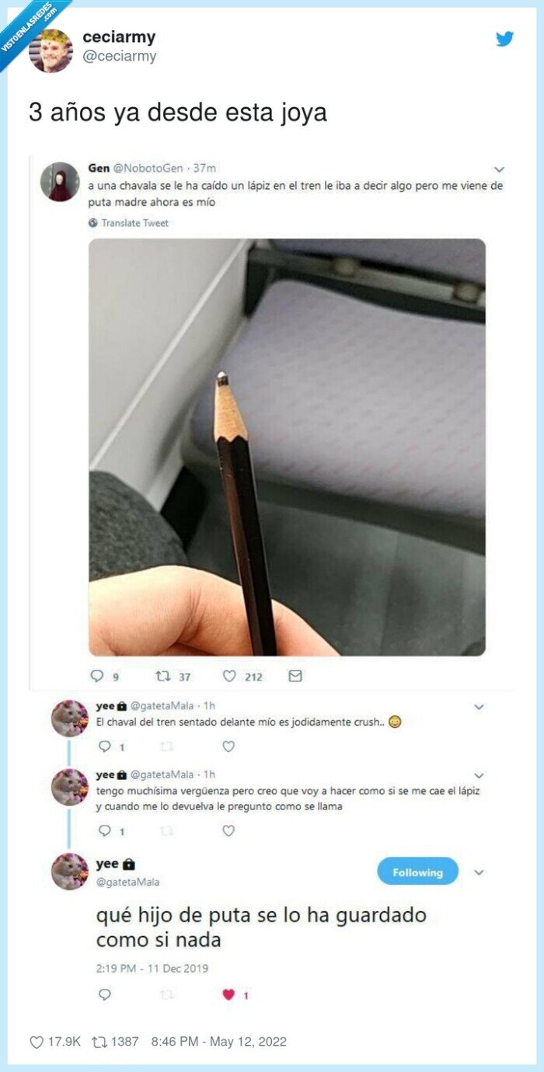Open the pencil photo in Gen's tweet
The width and height of the screenshot is (544, 1072).
tap(287, 447)
